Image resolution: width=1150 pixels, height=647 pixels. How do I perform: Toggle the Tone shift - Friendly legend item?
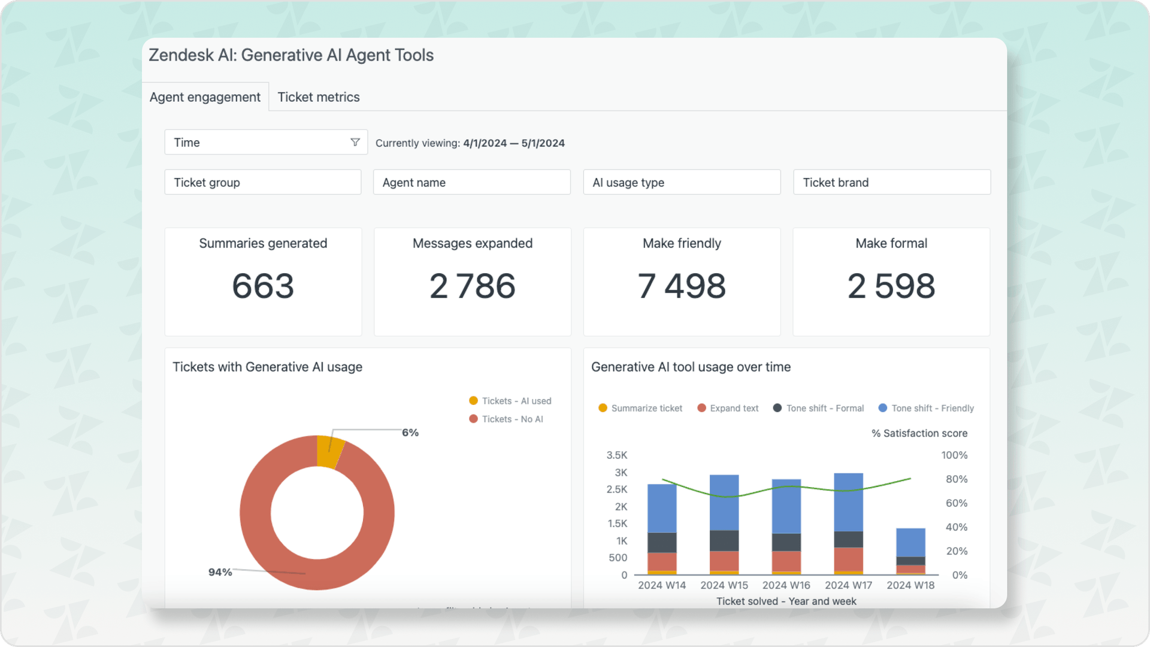[x=926, y=408]
